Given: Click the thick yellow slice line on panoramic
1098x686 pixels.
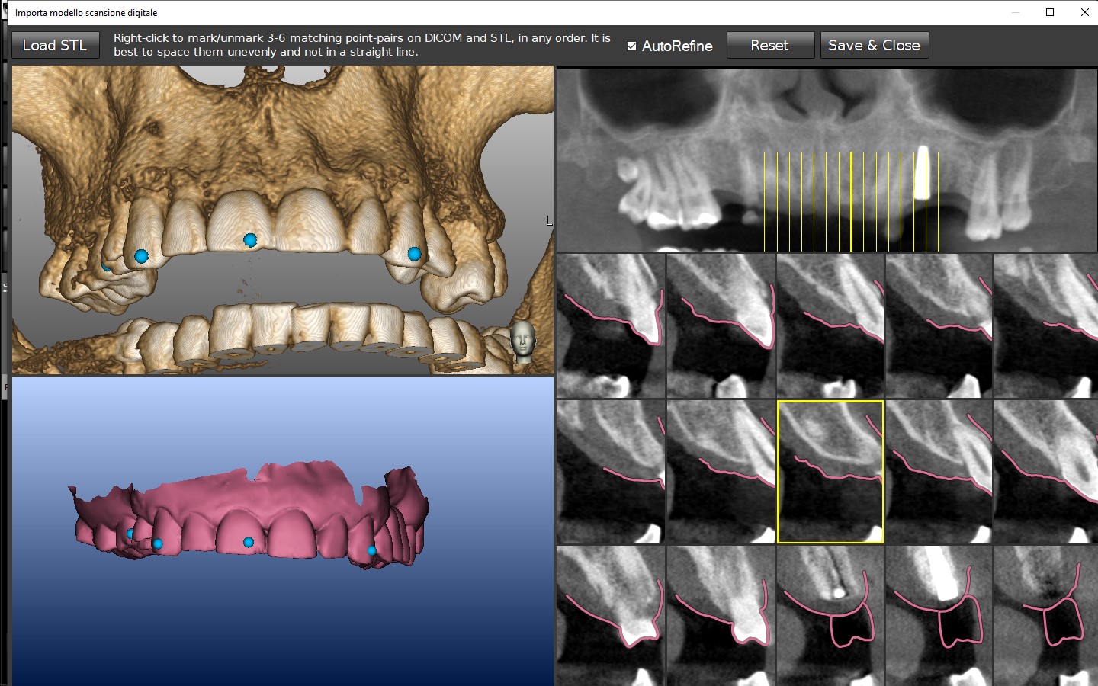Looking at the screenshot, I should point(851,201).
